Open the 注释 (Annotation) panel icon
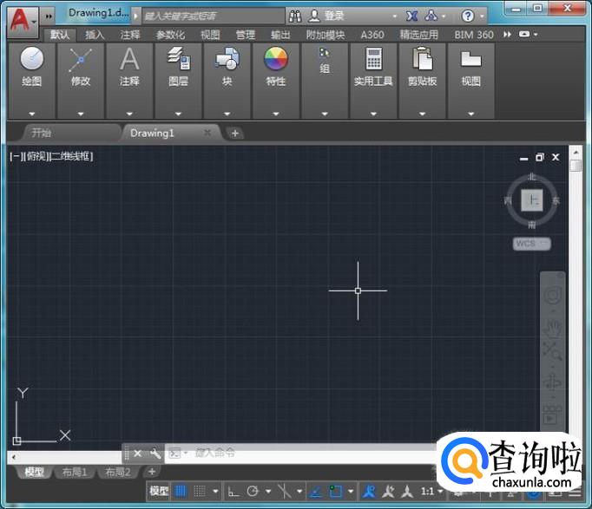The width and height of the screenshot is (592, 509). pyautogui.click(x=129, y=60)
